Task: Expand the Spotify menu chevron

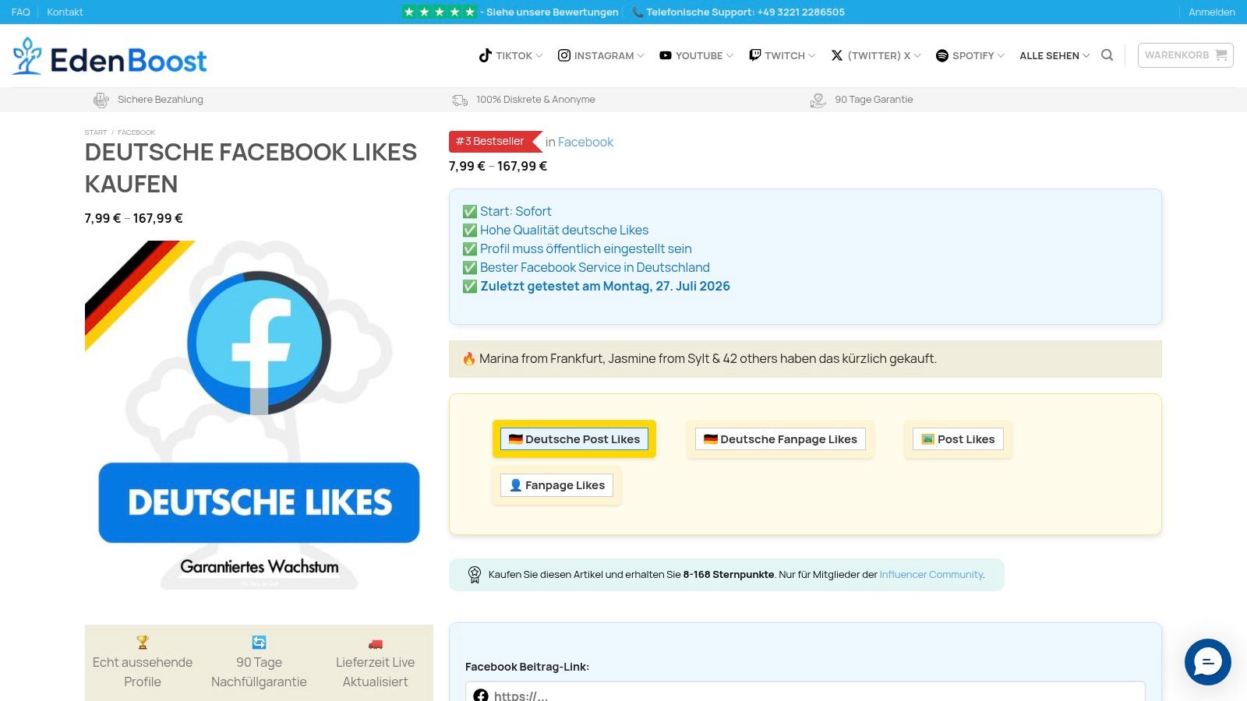Action: point(1001,56)
